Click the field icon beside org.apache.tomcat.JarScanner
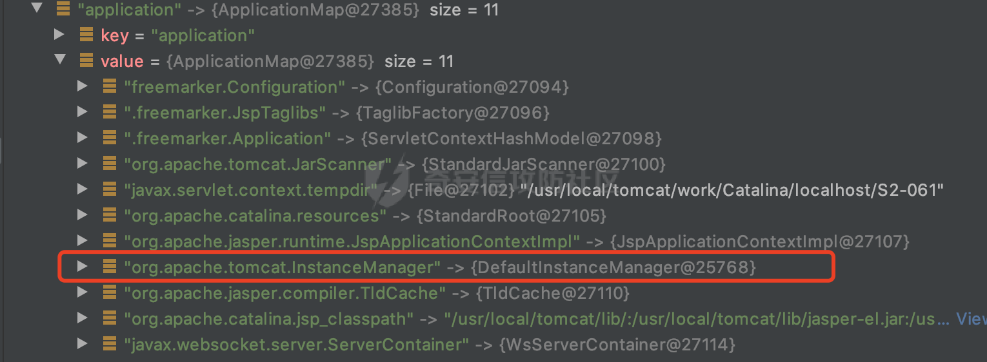The image size is (987, 362). point(110,164)
